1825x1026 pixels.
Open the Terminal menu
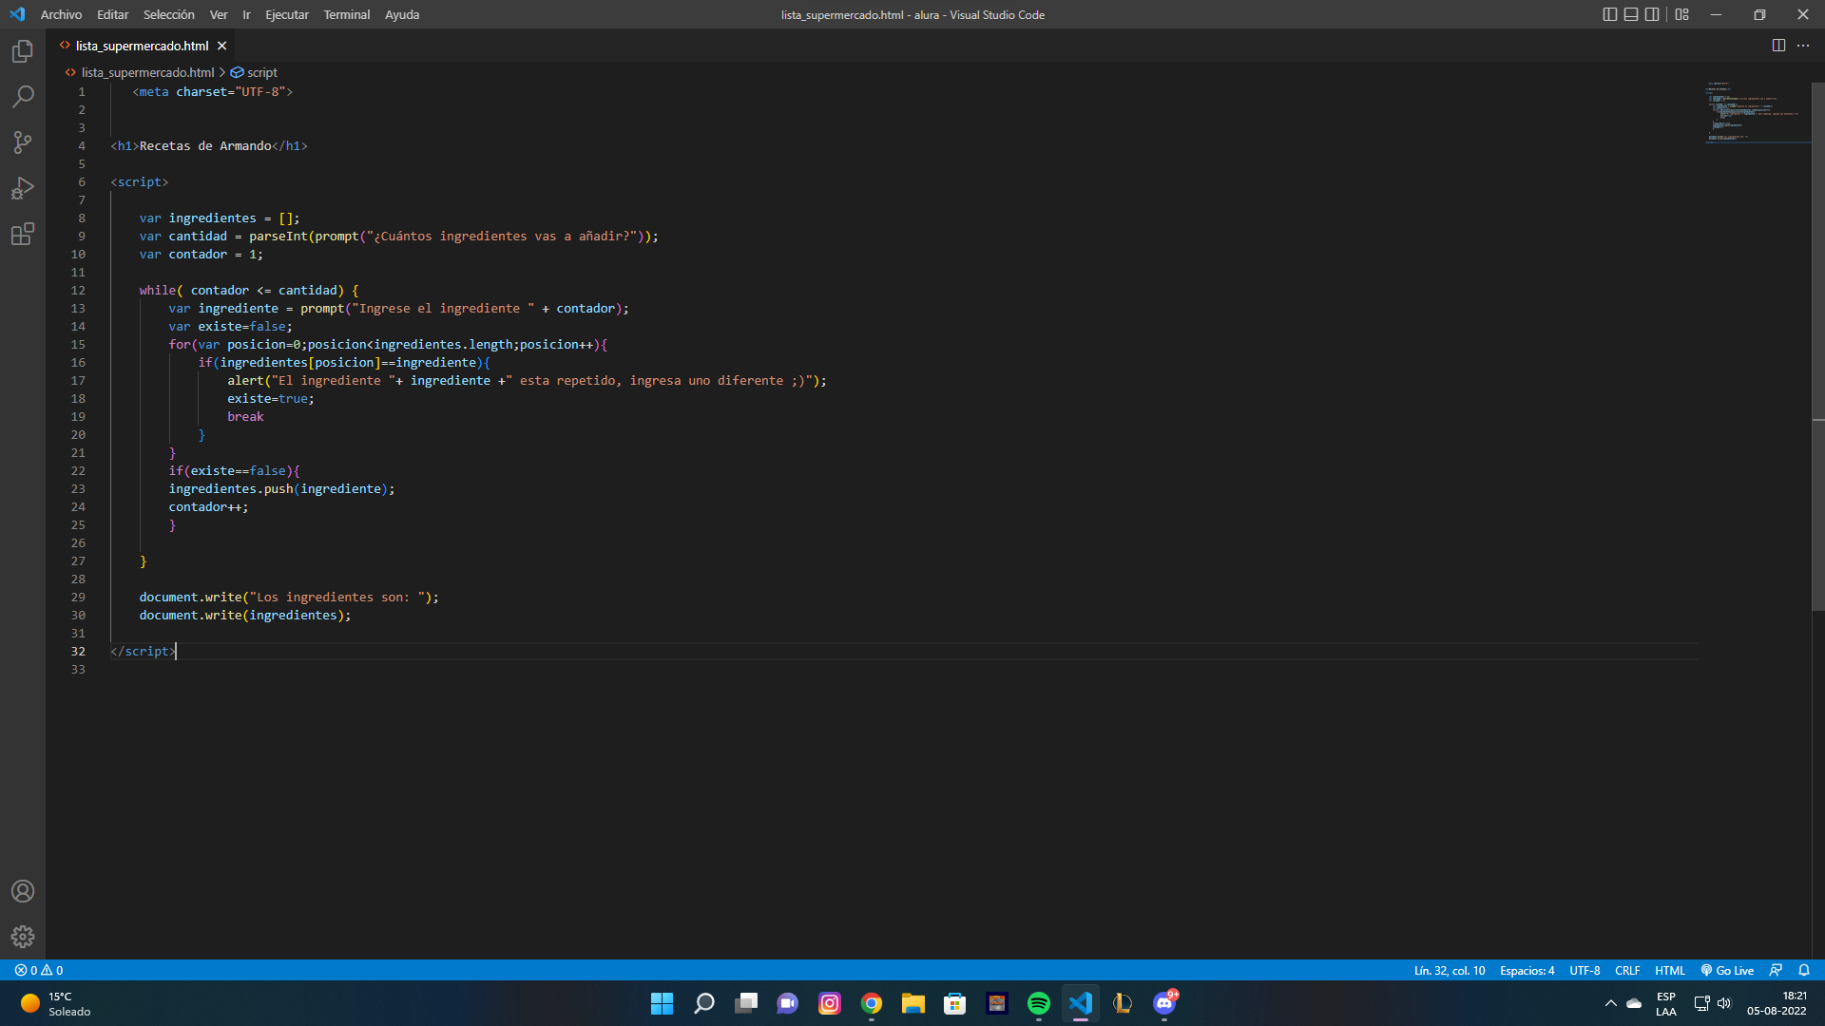(347, 14)
